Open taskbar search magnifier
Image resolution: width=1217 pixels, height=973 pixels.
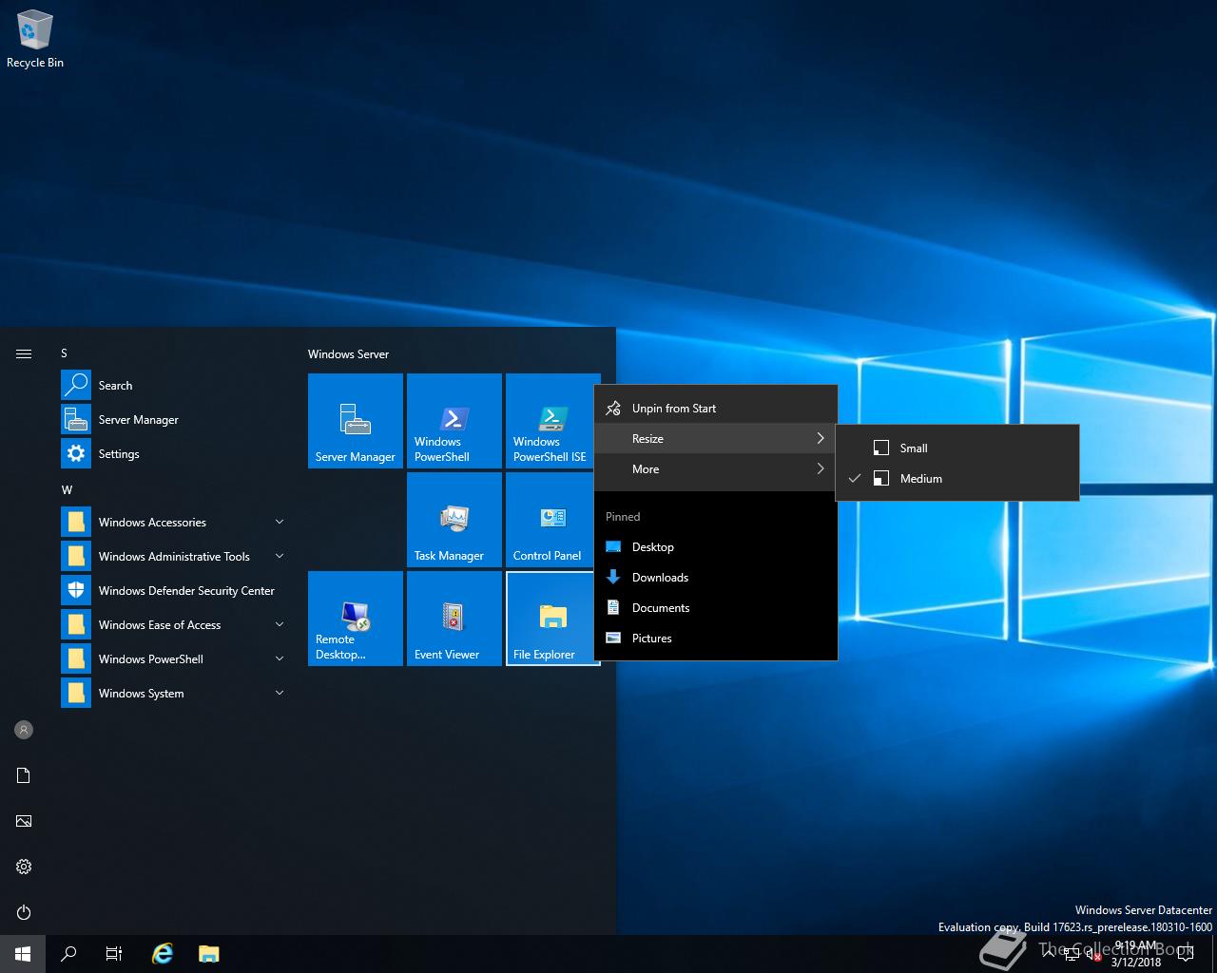[x=68, y=954]
